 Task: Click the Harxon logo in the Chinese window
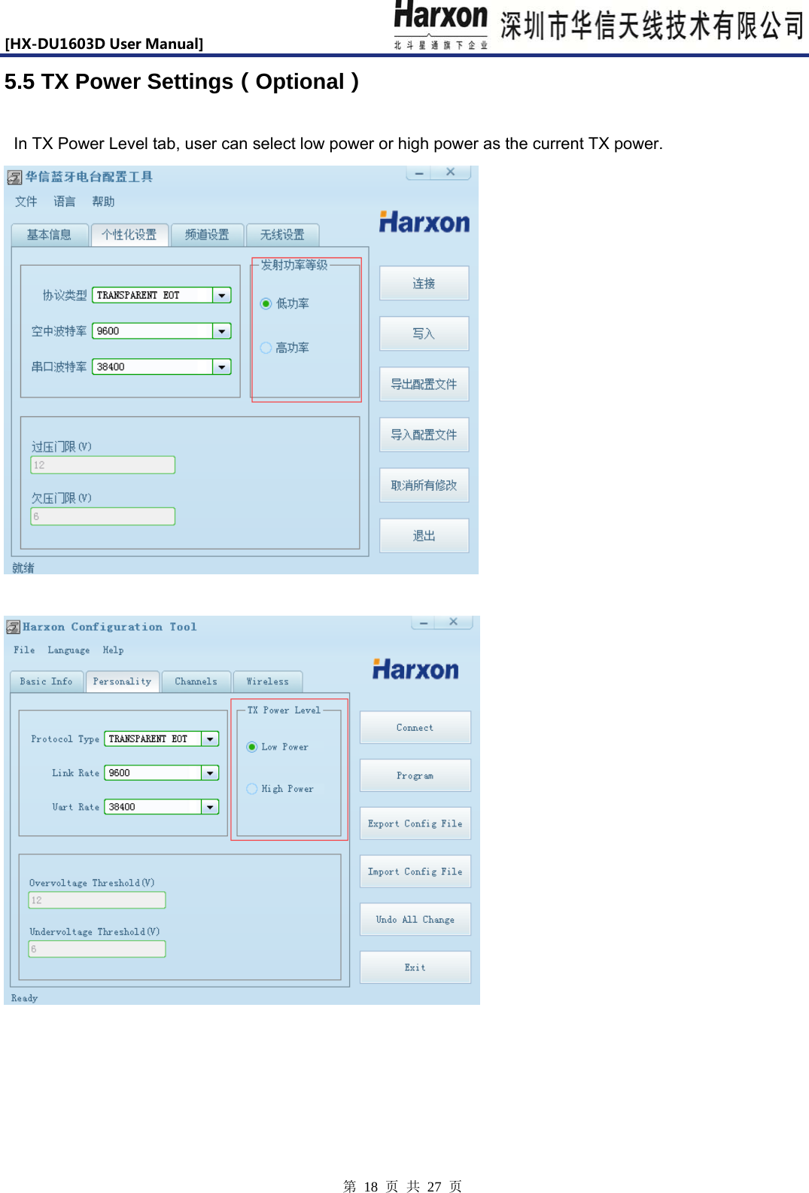coord(424,222)
